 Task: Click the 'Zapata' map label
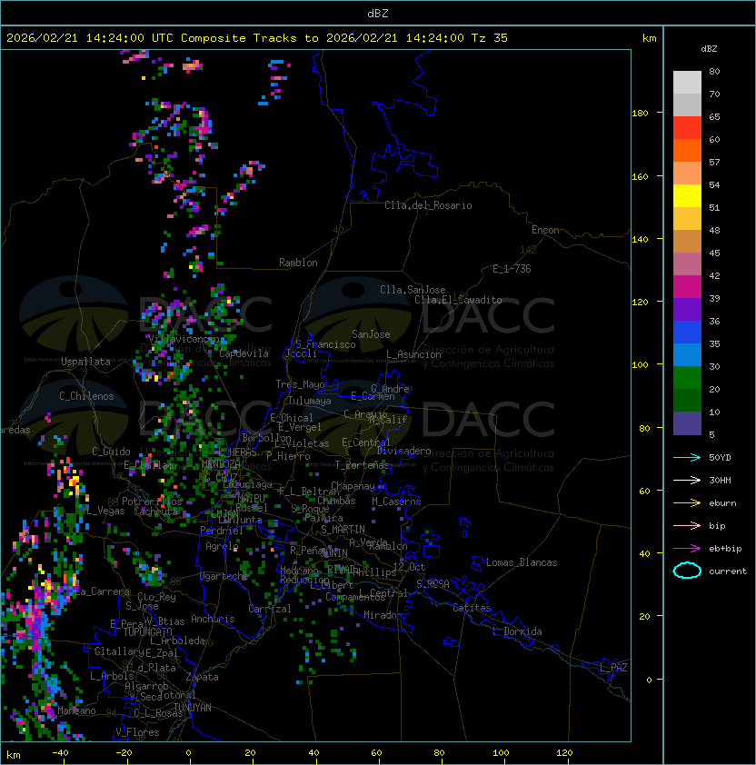click(202, 677)
